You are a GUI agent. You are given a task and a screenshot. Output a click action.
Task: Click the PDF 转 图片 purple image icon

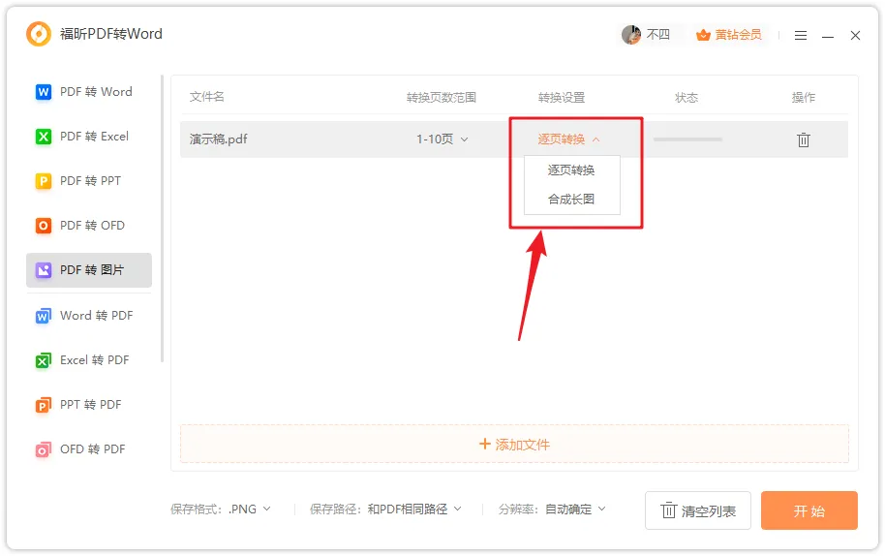(44, 270)
